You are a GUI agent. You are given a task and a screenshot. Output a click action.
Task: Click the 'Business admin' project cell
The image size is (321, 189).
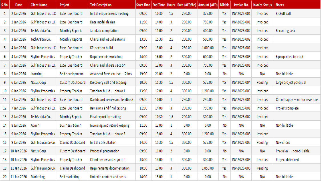[72, 126]
